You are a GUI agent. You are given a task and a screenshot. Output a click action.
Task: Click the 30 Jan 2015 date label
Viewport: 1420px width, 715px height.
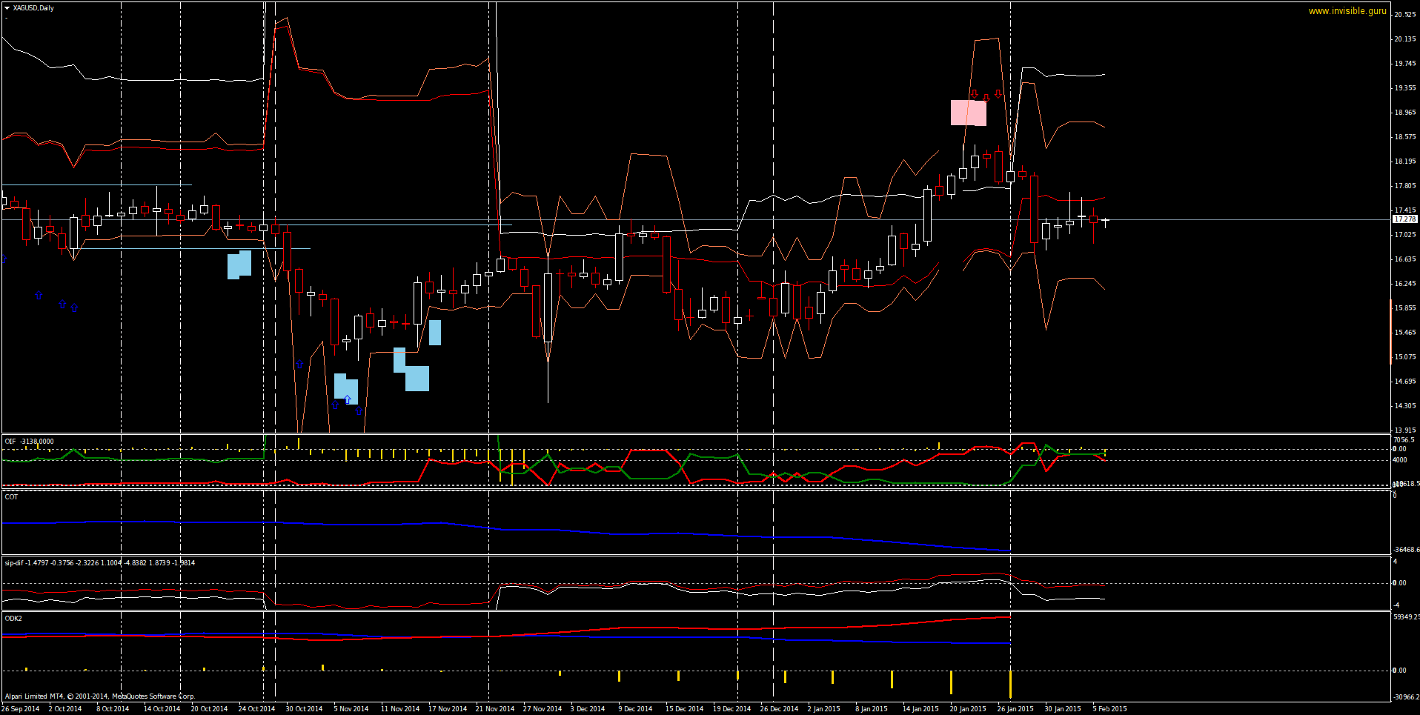coord(1063,709)
